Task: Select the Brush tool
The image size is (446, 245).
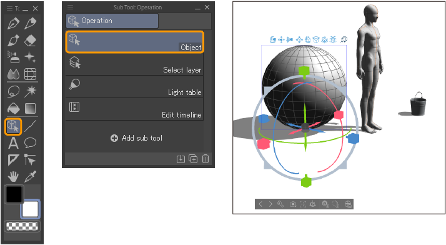Action: [x=13, y=41]
